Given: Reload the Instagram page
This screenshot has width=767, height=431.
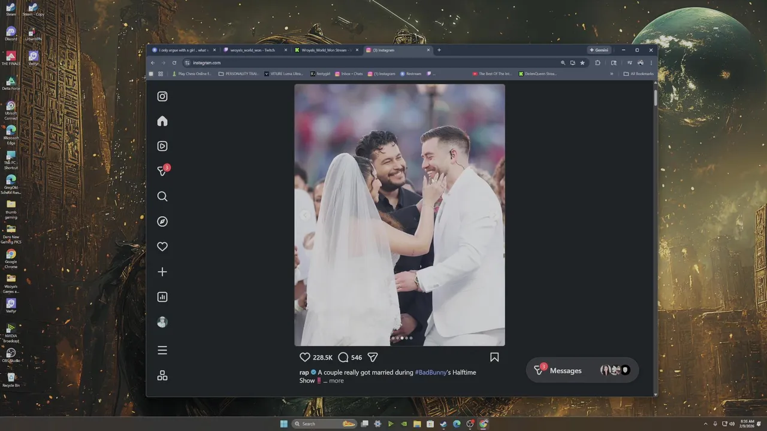Looking at the screenshot, I should click(x=174, y=63).
